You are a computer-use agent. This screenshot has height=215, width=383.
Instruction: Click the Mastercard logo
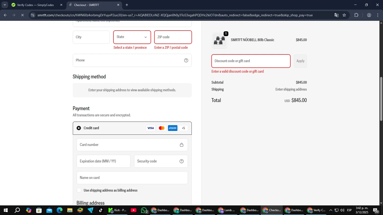point(162,128)
